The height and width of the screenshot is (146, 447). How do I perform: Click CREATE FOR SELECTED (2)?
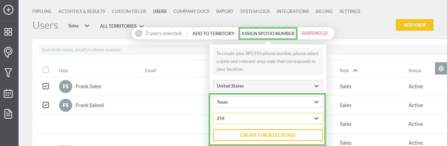click(x=268, y=135)
